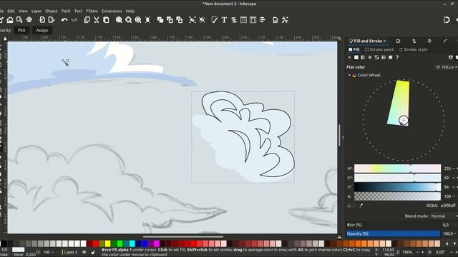The image size is (458, 257).
Task: Click the Open document icon
Action: (x=9, y=20)
